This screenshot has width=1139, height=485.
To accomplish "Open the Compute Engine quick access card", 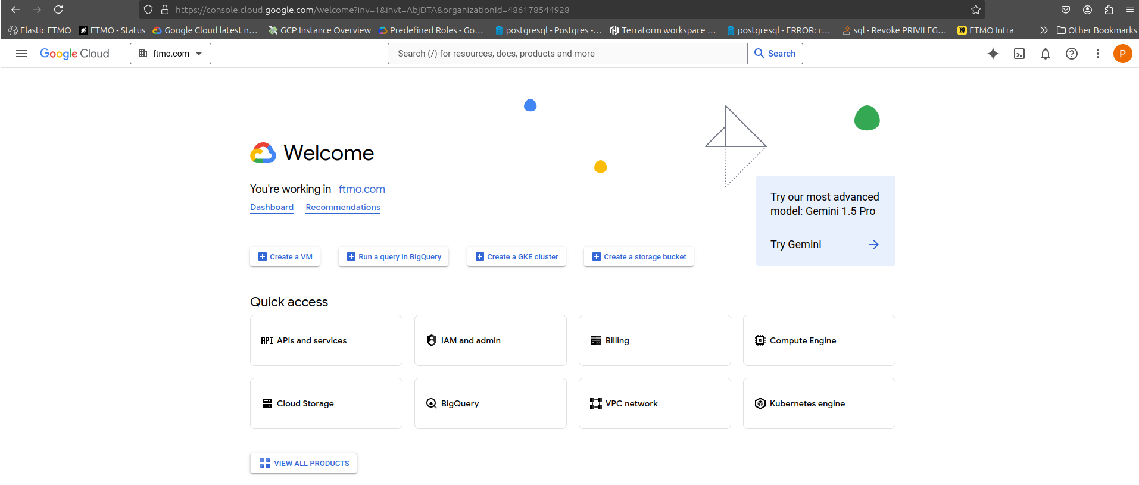I will 819,340.
